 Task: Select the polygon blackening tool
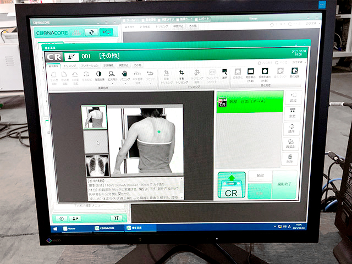pos(265,71)
